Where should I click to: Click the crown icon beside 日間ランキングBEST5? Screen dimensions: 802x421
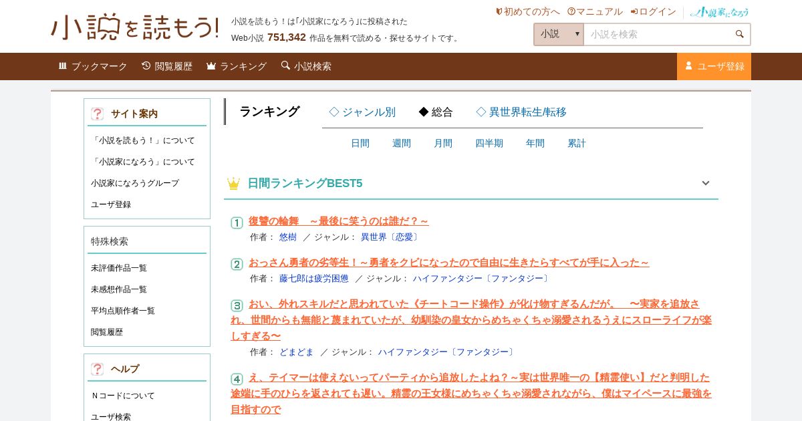pos(233,183)
